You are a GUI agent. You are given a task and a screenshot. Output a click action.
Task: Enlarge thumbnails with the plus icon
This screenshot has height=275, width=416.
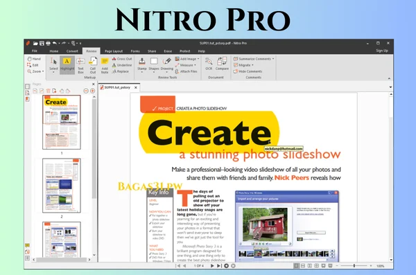click(x=93, y=91)
